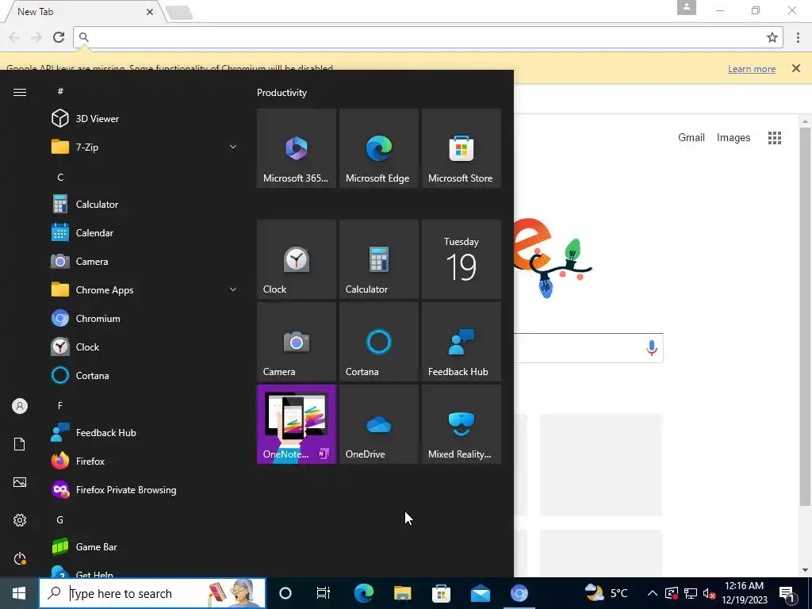The width and height of the screenshot is (812, 609).
Task: Launch Firefox from the app list
Action: click(x=145, y=461)
